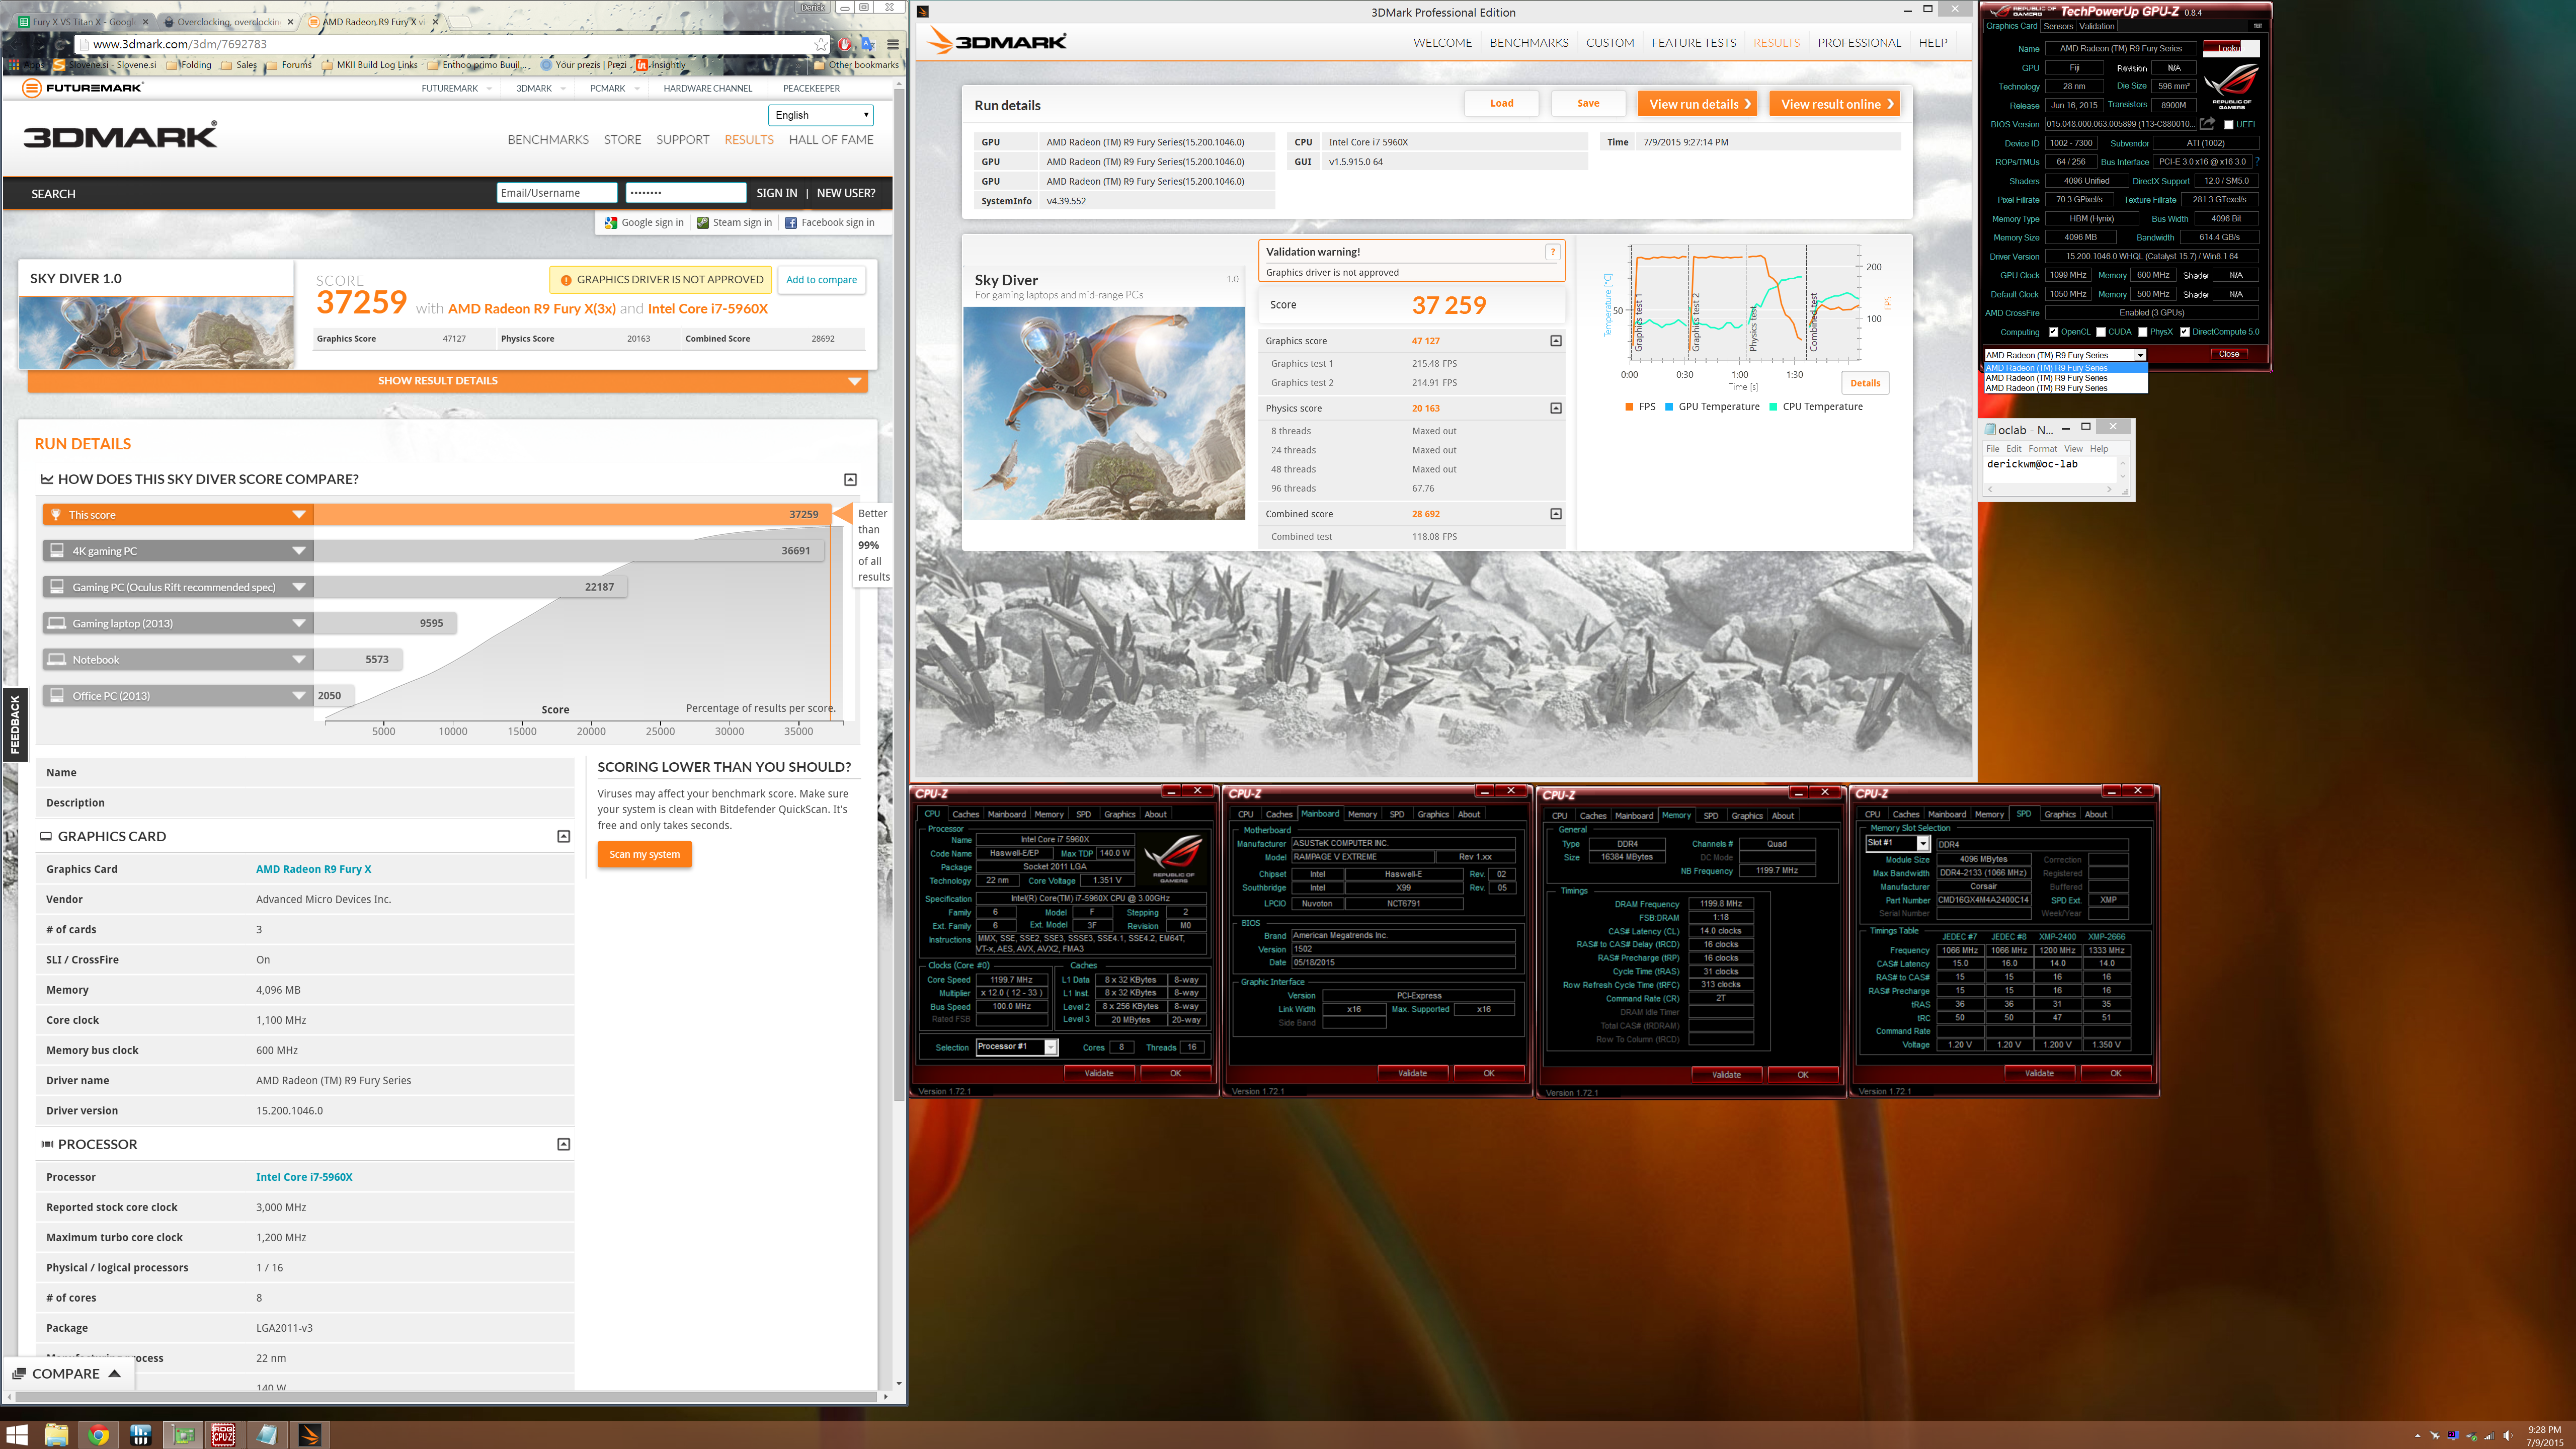Click the Scan my system button
The width and height of the screenshot is (2576, 1449).
coord(644,854)
